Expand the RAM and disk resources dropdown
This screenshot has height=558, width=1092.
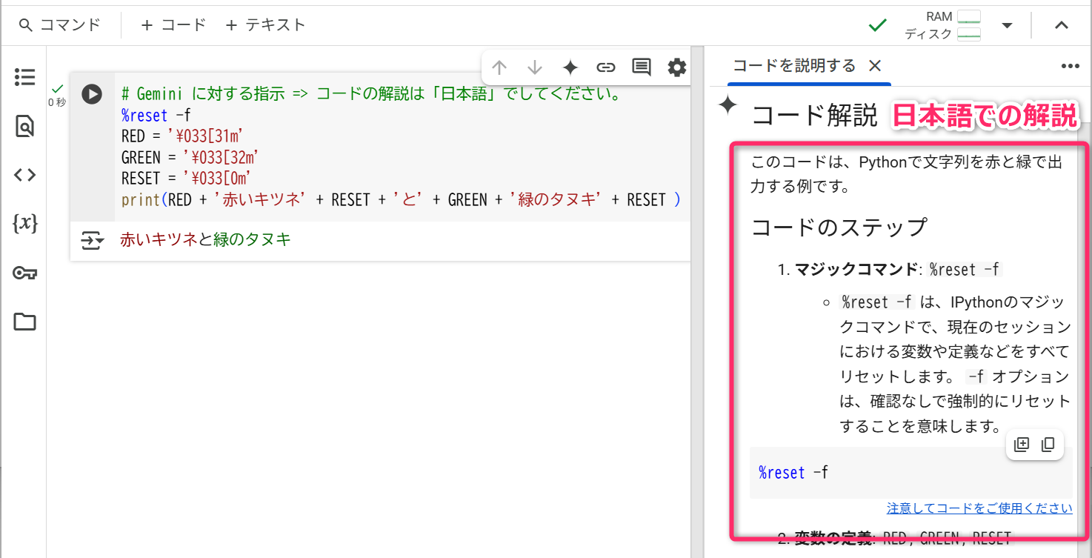(1007, 25)
